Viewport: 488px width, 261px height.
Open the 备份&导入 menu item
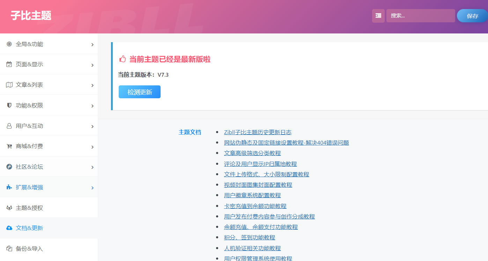click(x=29, y=248)
